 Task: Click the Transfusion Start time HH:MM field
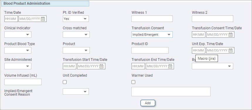click(x=70, y=66)
